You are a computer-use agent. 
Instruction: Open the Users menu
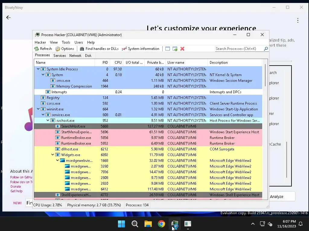[79, 42]
